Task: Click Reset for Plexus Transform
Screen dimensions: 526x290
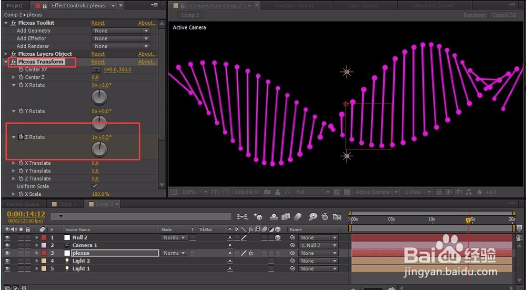Action: click(98, 62)
